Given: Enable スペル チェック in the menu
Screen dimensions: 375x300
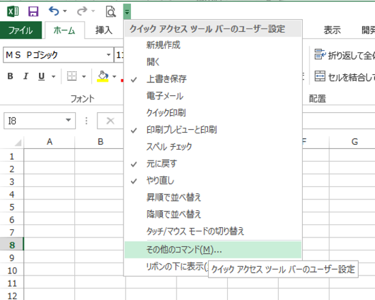Looking at the screenshot, I should 213,147.
